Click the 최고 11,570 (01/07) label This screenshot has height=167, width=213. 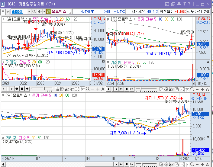tap(160, 98)
